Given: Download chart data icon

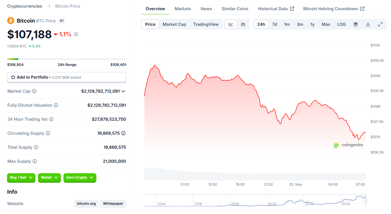Looking at the screenshot, I should (x=368, y=24).
